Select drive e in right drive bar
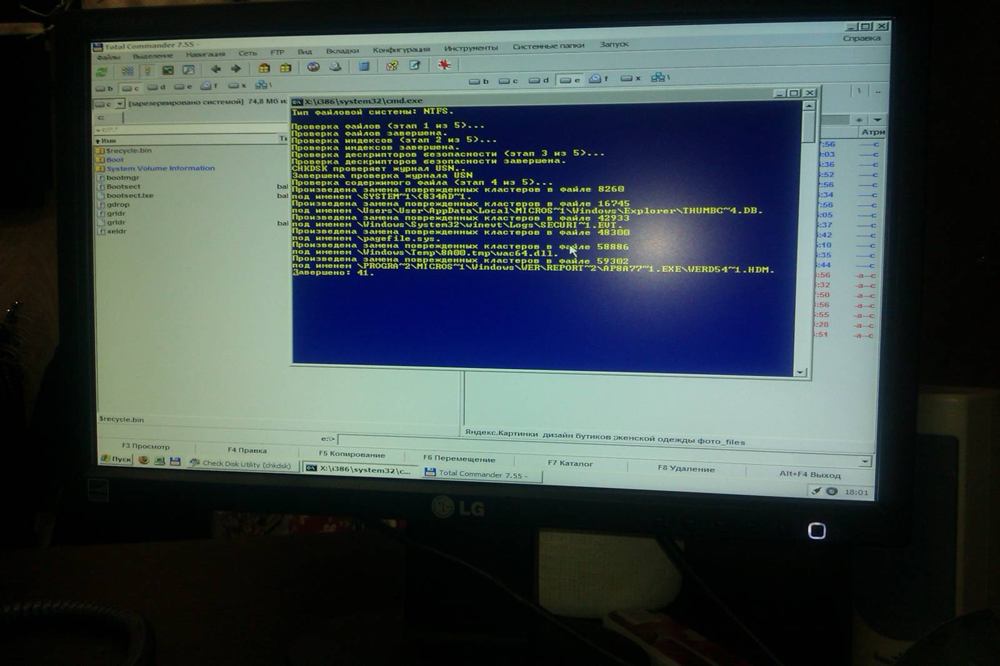1000x666 pixels. [569, 79]
